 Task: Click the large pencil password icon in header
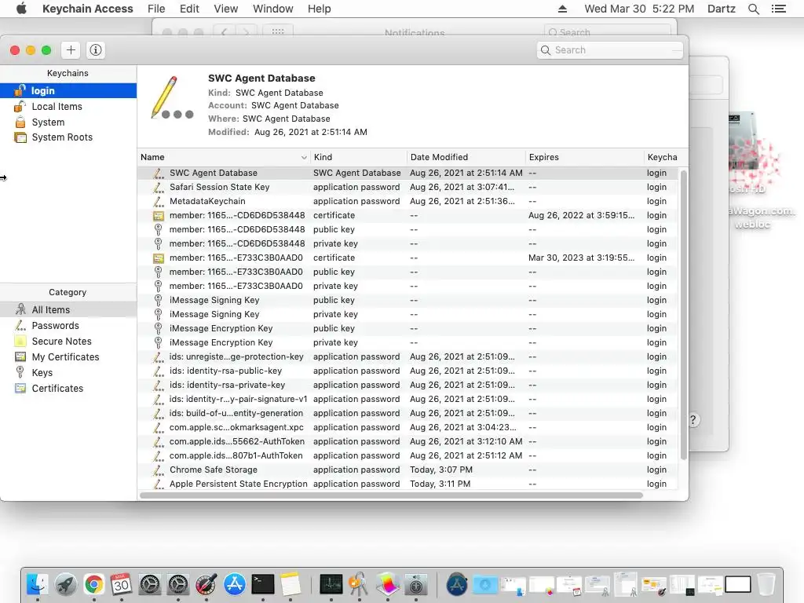click(x=171, y=97)
